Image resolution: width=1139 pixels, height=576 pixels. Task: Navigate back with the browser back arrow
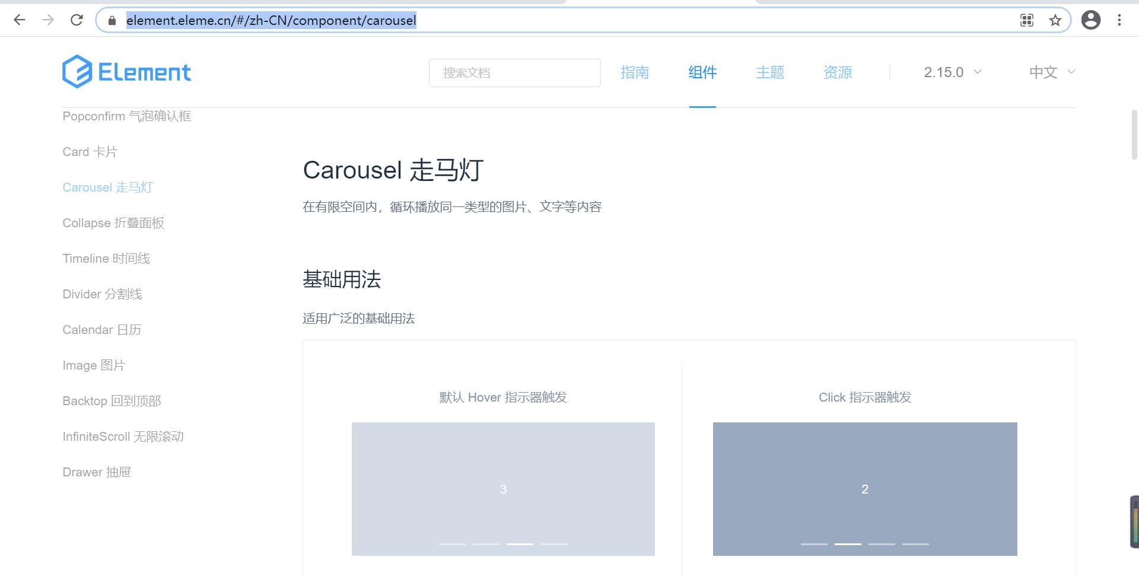click(20, 20)
